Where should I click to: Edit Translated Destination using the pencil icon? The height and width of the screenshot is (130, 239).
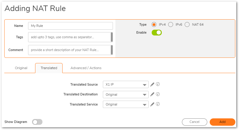coord(152,95)
